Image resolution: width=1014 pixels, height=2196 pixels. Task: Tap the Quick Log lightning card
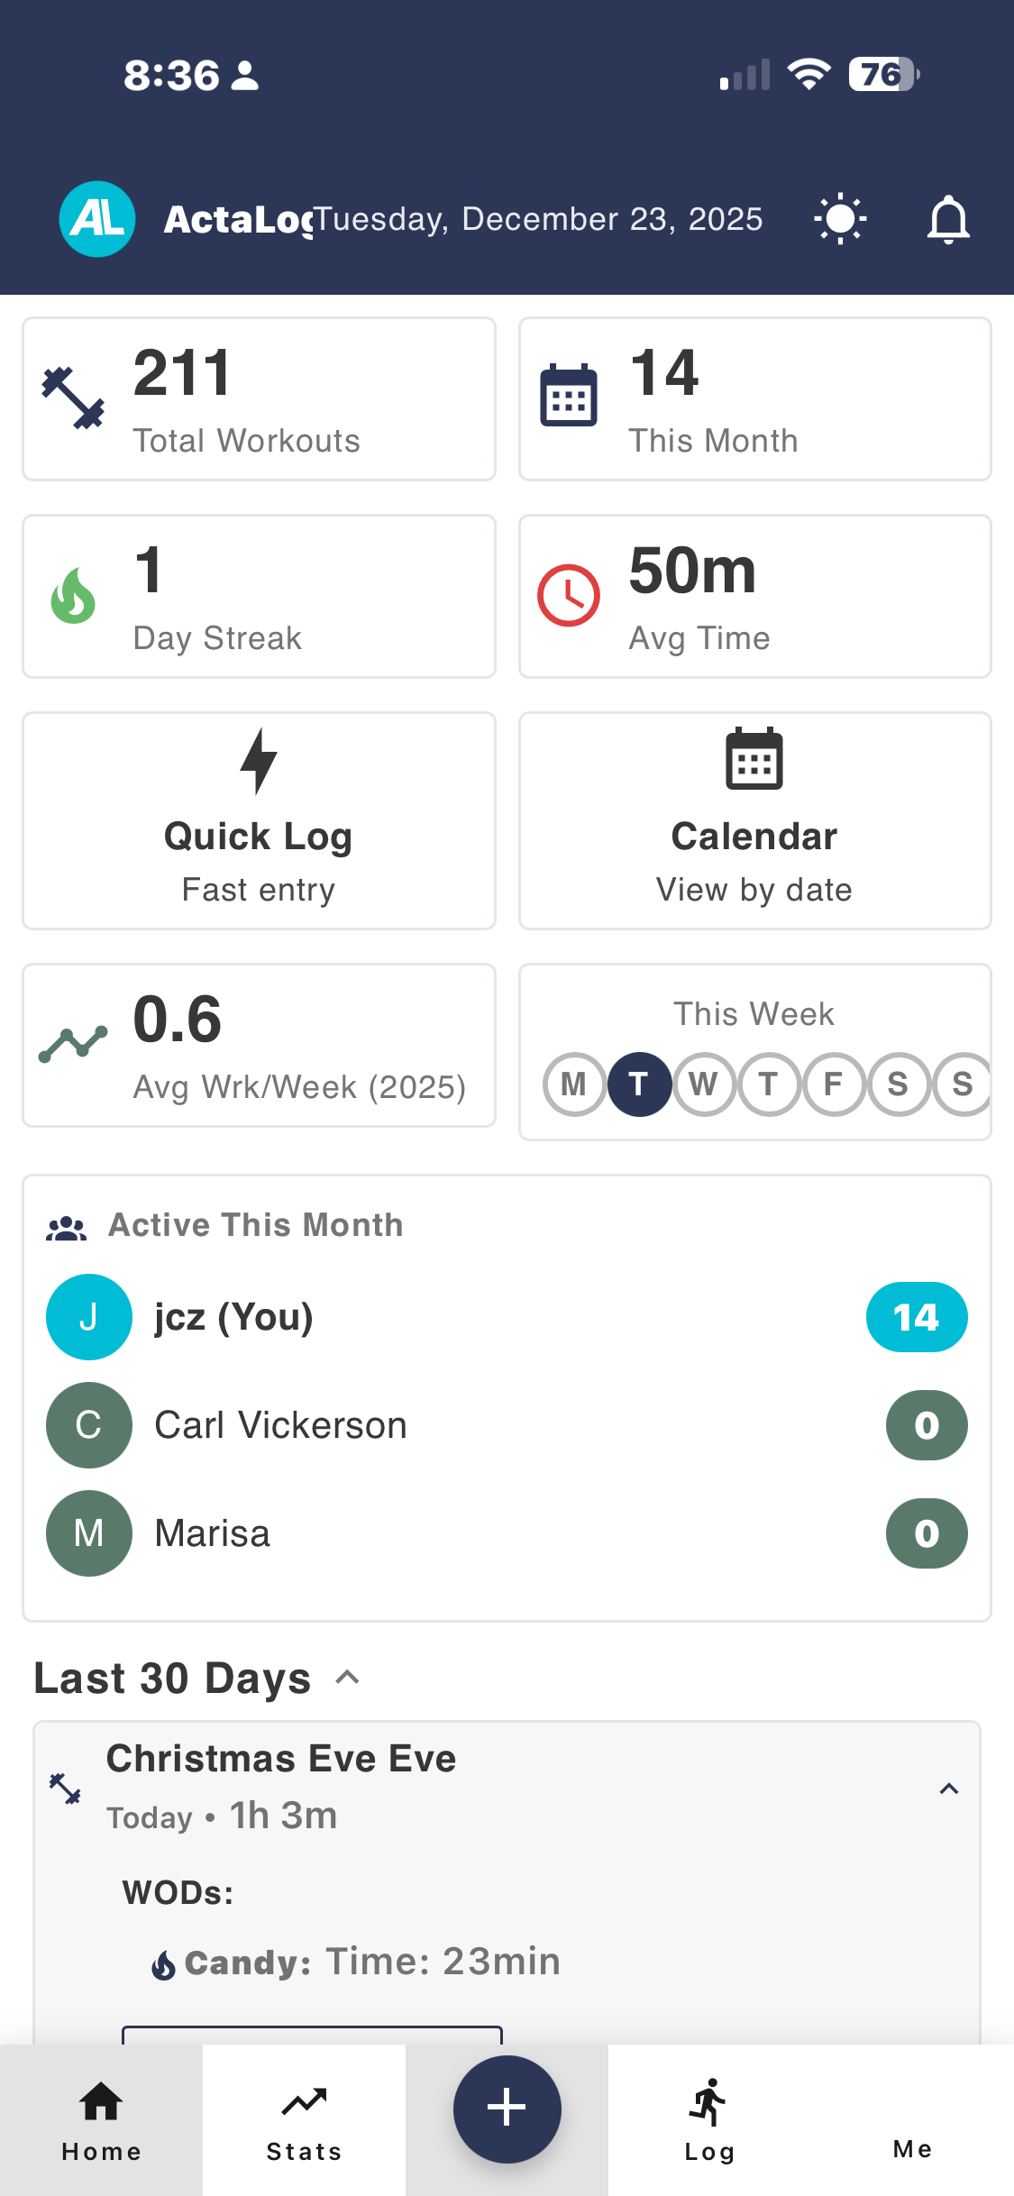pyautogui.click(x=259, y=820)
